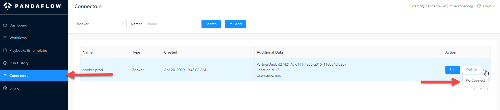Expand the arrow next to Delete button
500x110 pixels.
(x=484, y=70)
